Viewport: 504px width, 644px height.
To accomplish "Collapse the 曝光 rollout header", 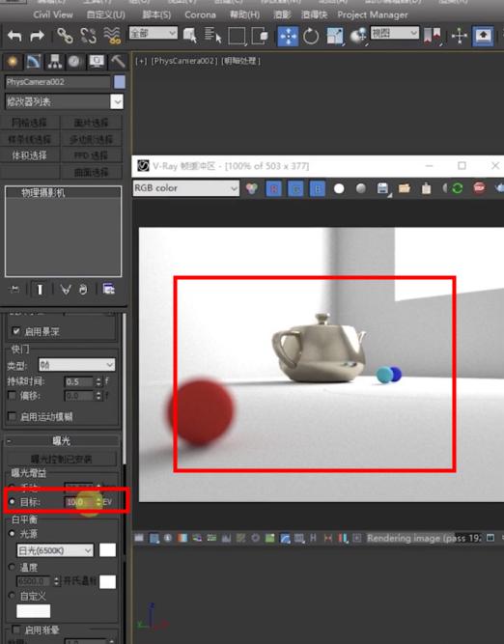I will 62,441.
